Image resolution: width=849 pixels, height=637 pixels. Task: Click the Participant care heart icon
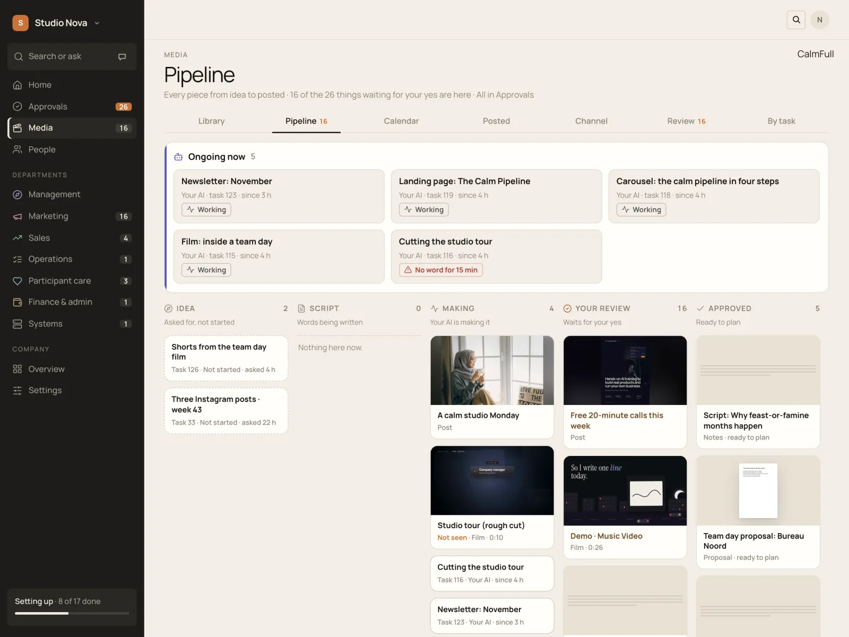click(18, 281)
